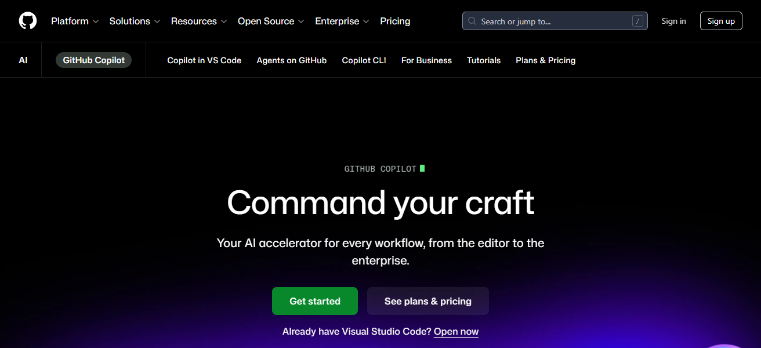Open Plans & Pricing in sub-navigation
The image size is (761, 348).
(x=546, y=60)
